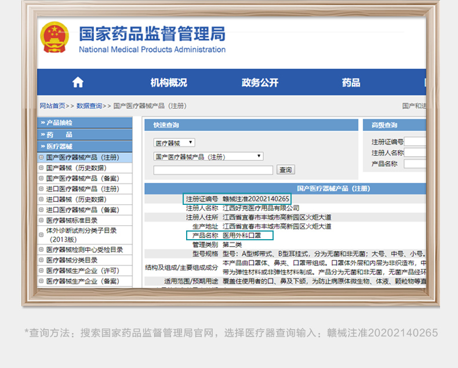Expand icon beside 国产医疗器械产品（备案）

coord(41,178)
